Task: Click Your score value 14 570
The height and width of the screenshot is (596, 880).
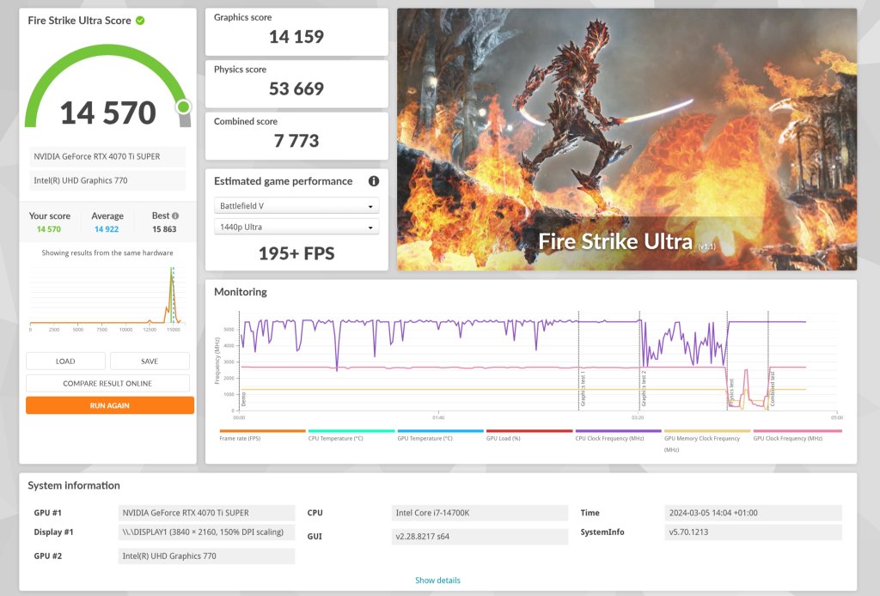Action: (x=49, y=229)
